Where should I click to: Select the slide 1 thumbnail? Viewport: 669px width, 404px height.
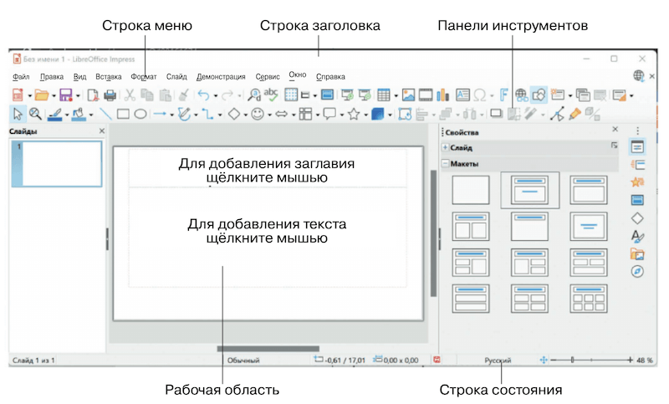click(61, 164)
